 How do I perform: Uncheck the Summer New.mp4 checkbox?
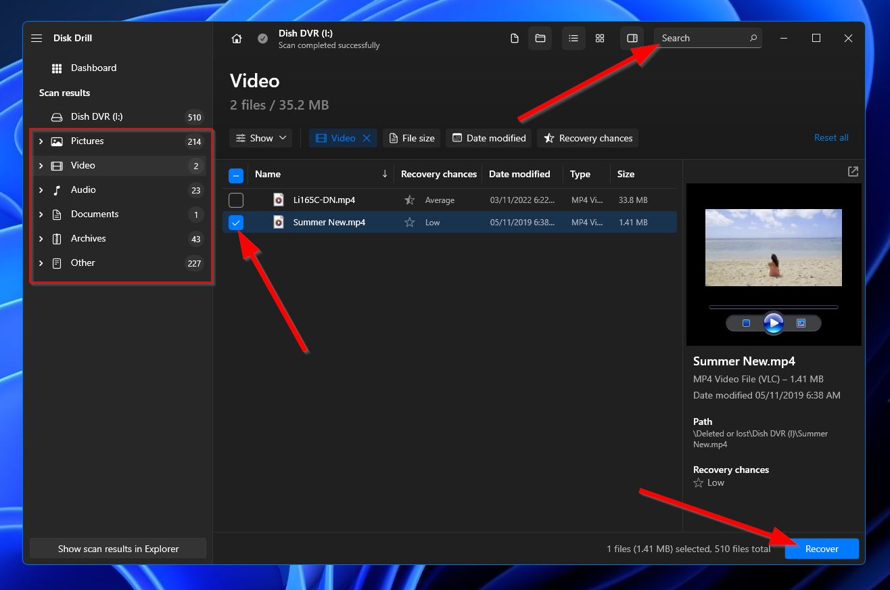236,222
